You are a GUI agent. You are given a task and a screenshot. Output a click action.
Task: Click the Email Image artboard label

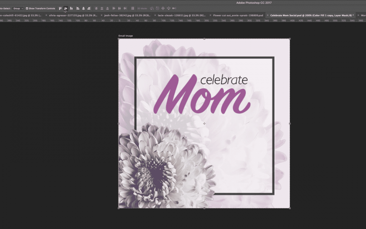pos(126,36)
